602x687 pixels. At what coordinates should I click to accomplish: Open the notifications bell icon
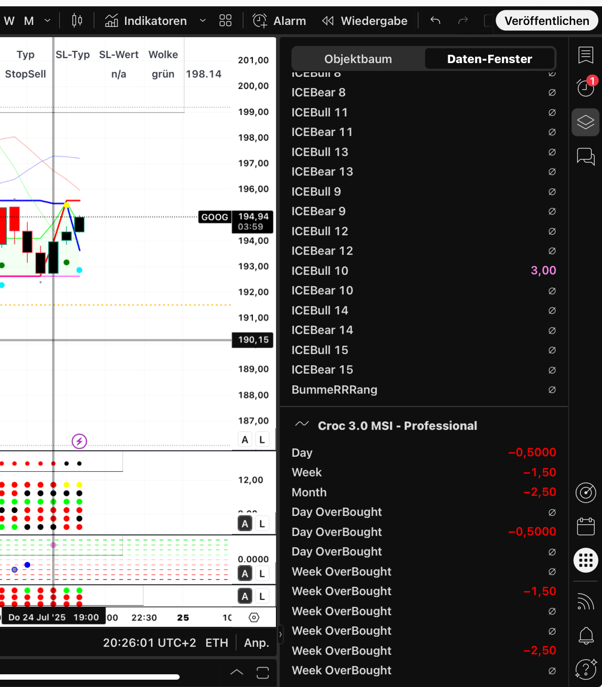point(585,636)
